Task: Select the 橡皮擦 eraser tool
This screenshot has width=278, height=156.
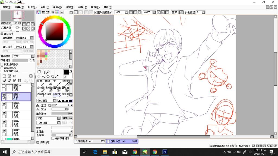Action: click(49, 89)
